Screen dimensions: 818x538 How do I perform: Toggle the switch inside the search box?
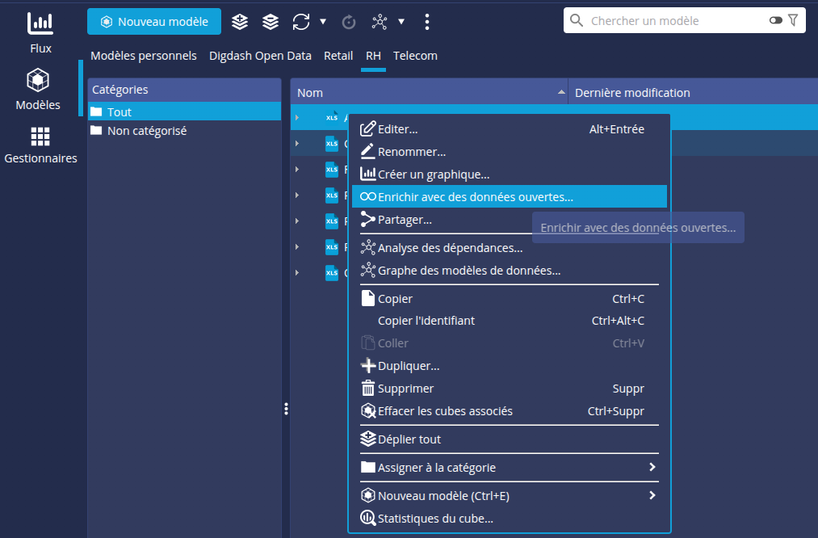pos(776,20)
